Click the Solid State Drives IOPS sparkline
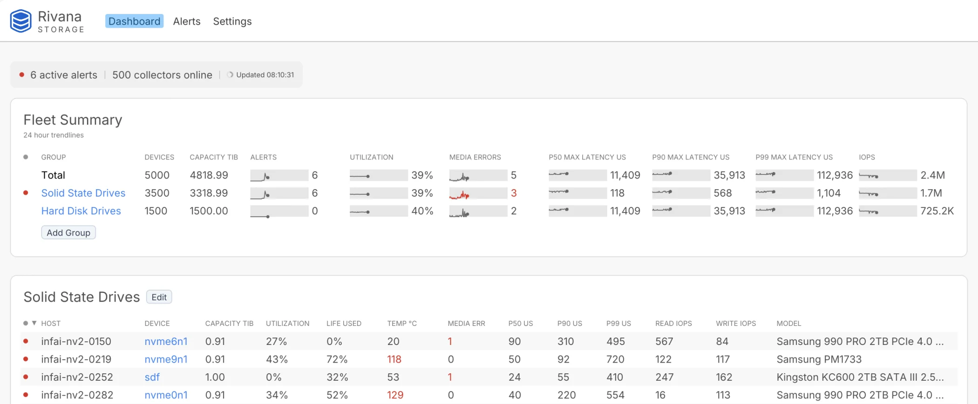The image size is (978, 404). [888, 193]
